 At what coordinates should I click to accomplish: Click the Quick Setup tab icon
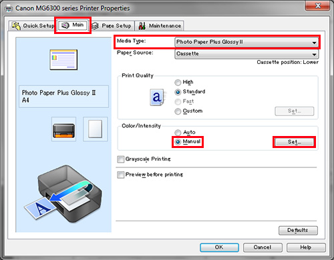[x=16, y=26]
